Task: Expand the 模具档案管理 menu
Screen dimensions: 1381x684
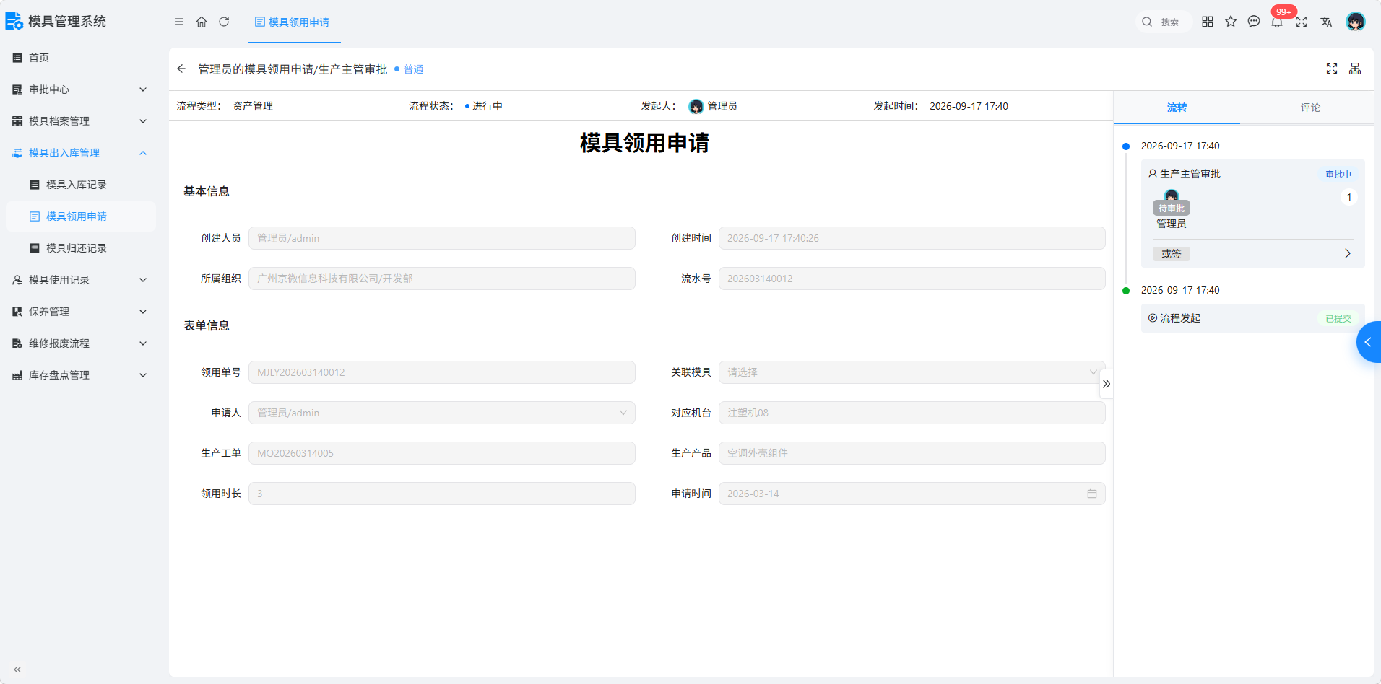Action: coord(80,121)
